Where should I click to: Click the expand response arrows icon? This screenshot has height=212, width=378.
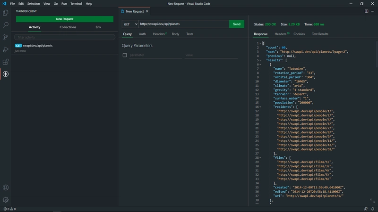[372, 201]
